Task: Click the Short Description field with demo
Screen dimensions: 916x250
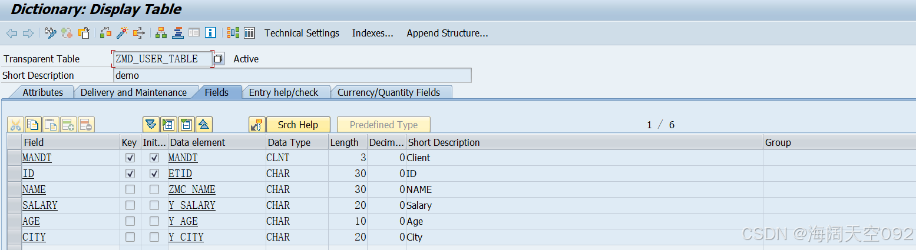Action: coord(292,75)
